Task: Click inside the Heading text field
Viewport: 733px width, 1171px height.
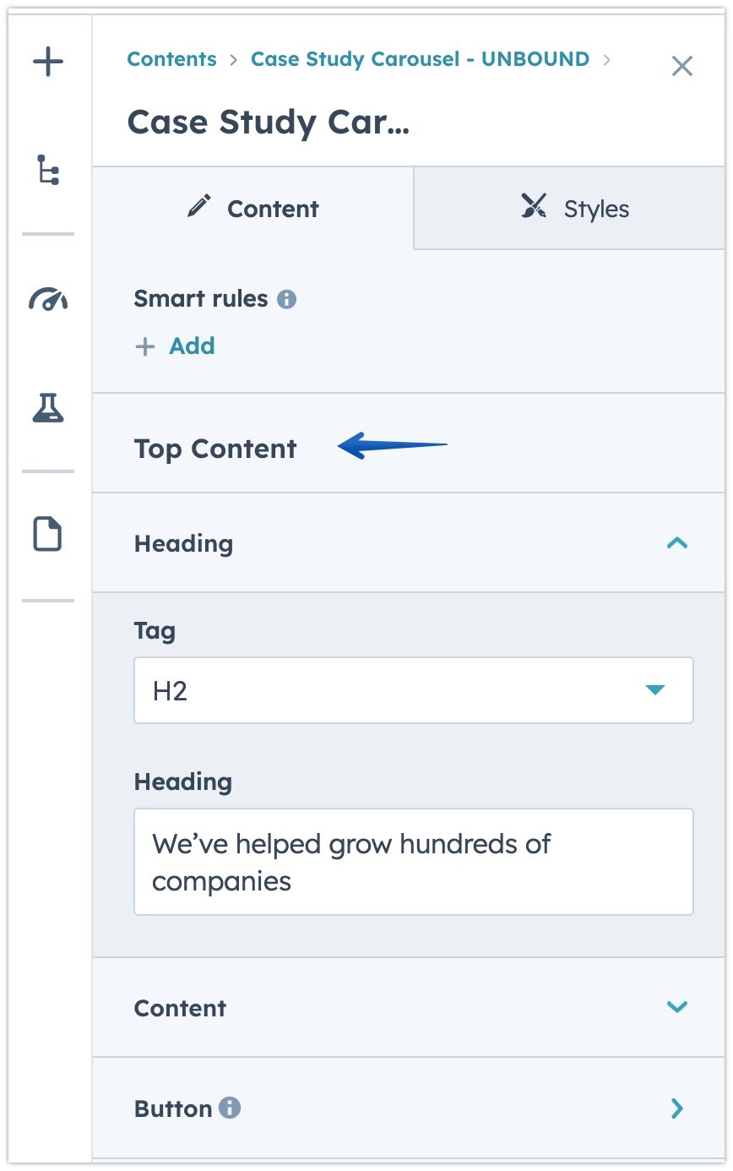Action: tap(413, 861)
